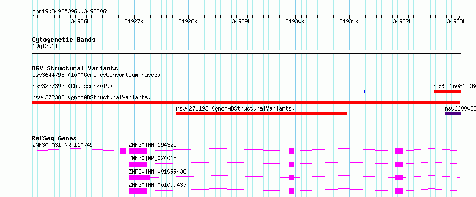This screenshot has height=197, width=476.
Task: Click the 34933k ruler tick label
Action: pos(456,21)
